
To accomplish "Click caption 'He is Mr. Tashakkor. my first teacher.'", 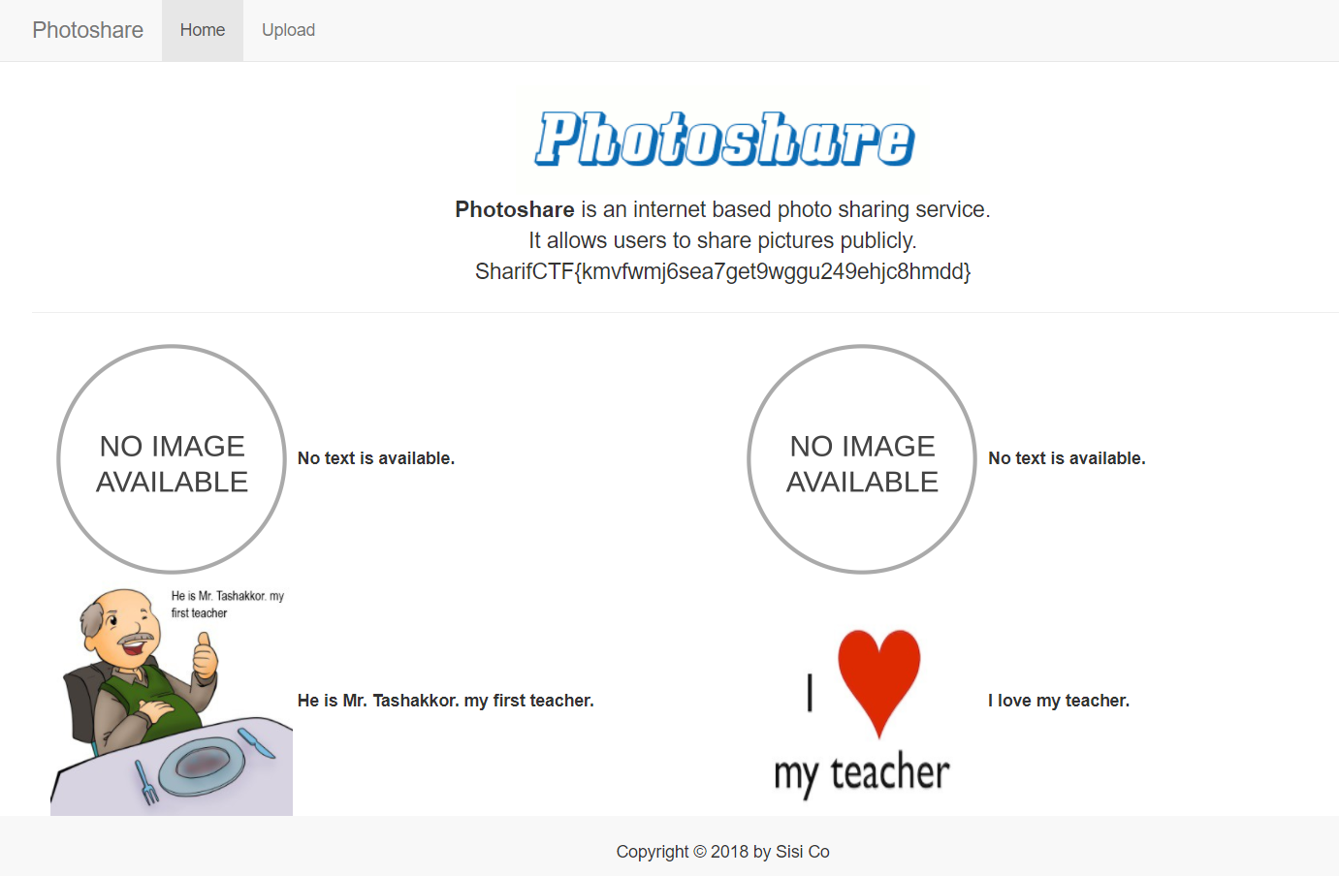I will (445, 701).
